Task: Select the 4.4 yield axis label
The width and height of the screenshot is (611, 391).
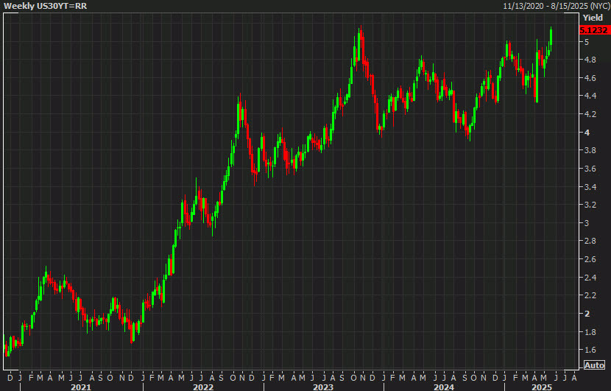Action: [590, 96]
